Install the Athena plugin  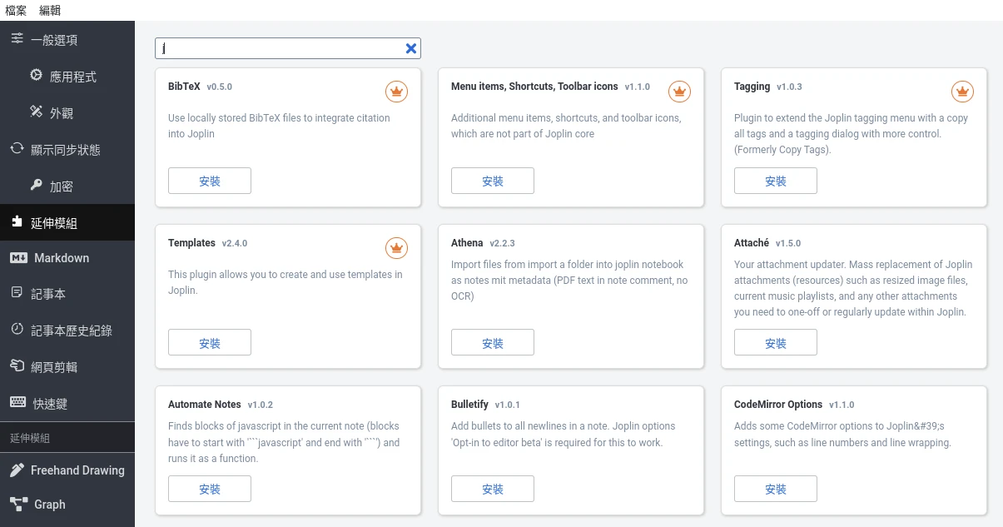pos(493,342)
